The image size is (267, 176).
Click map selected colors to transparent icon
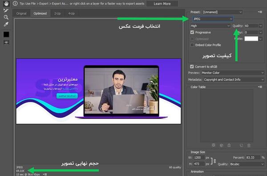(214, 145)
